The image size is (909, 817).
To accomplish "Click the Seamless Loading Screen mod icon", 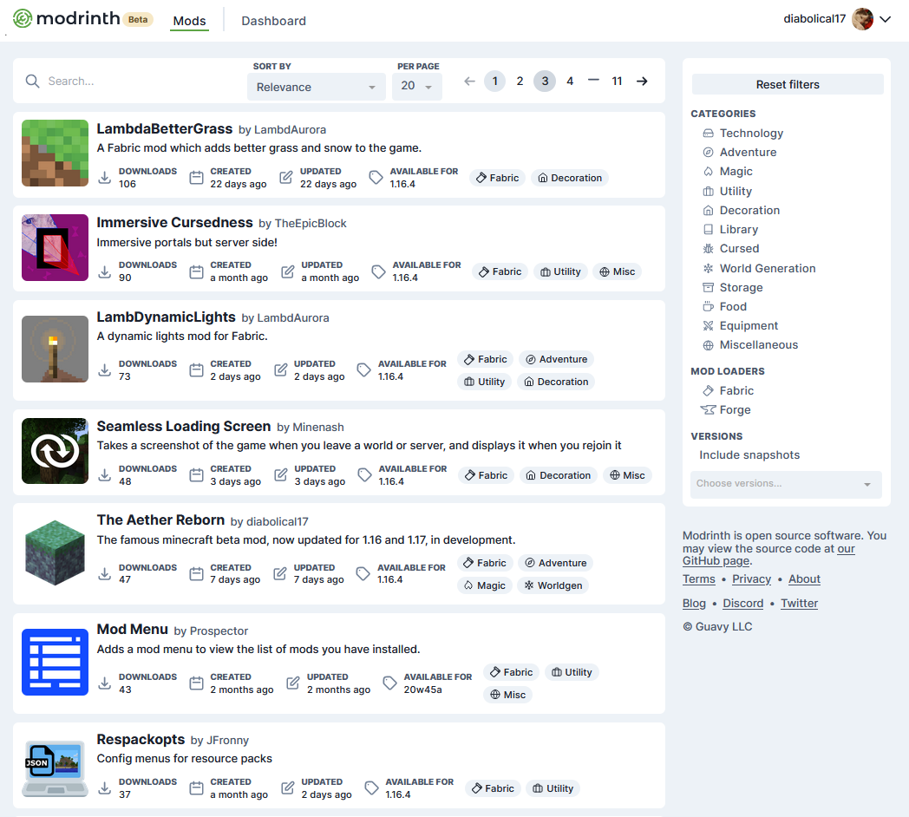I will tap(55, 451).
